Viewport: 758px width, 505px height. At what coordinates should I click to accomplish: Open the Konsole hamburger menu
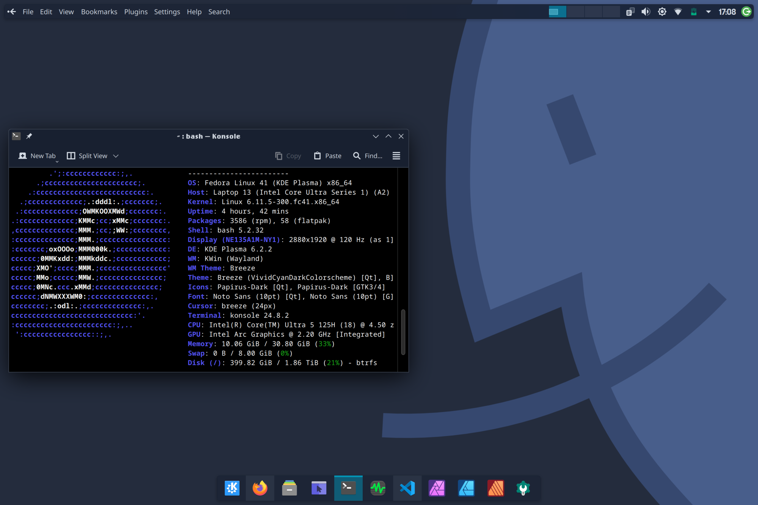tap(396, 156)
